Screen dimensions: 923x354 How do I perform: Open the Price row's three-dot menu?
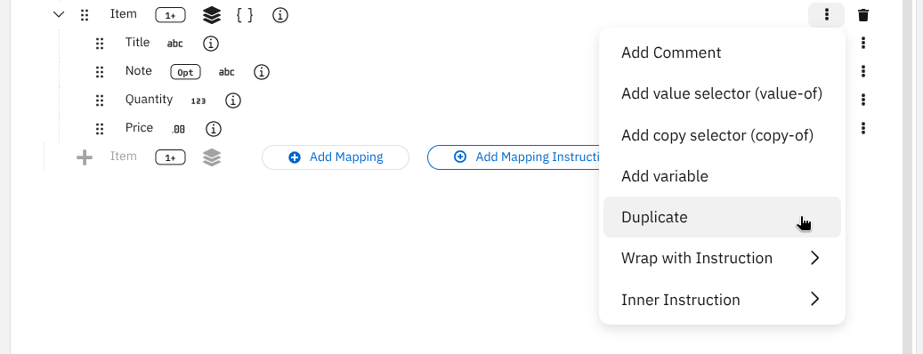coord(863,127)
